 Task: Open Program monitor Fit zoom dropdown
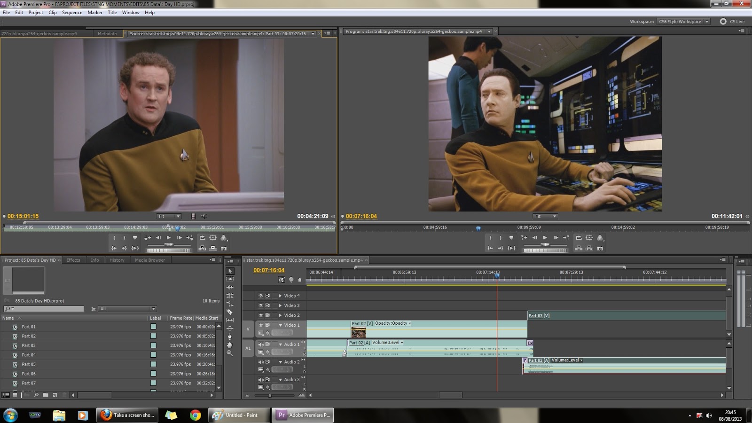(546, 216)
